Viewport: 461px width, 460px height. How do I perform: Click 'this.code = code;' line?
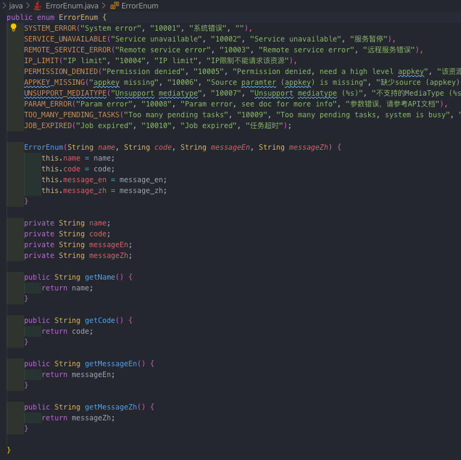click(x=78, y=169)
